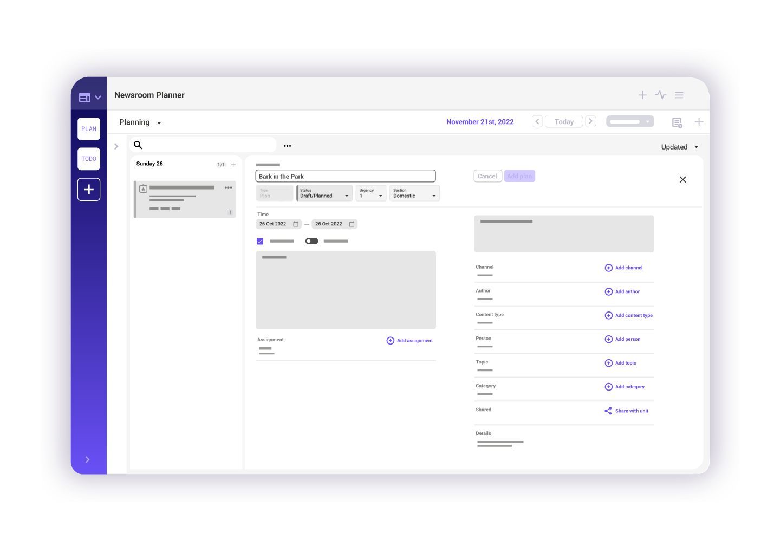This screenshot has width=780, height=539.
Task: Click the Bark in the Park title field
Action: click(x=346, y=176)
